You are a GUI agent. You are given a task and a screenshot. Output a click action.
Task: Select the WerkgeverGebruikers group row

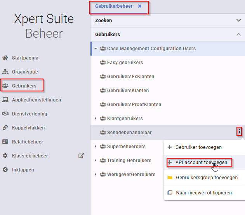126,174
